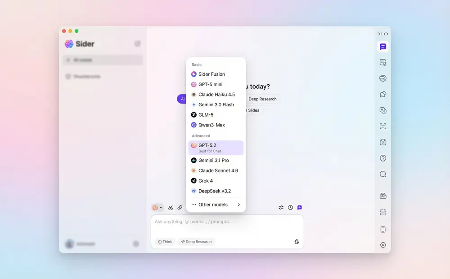Choose Gemini 3.1 Pro model
450x279 pixels.
(x=216, y=161)
